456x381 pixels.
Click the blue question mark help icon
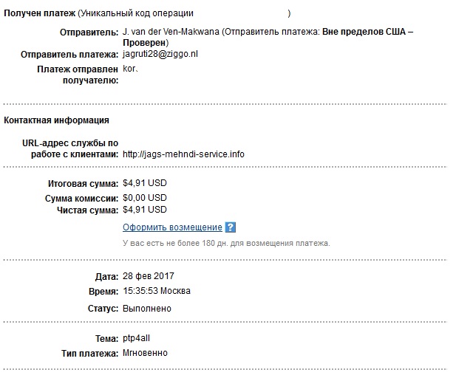pyautogui.click(x=231, y=227)
